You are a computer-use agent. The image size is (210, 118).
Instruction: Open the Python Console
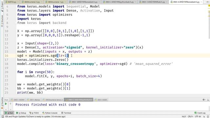(x=50, y=113)
